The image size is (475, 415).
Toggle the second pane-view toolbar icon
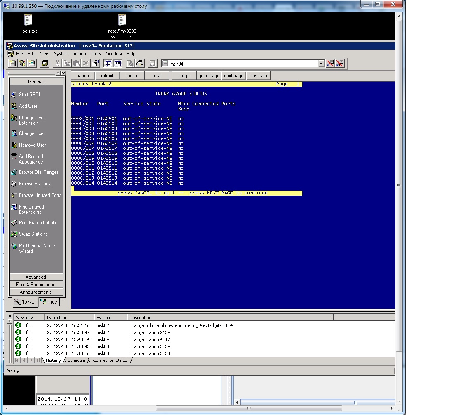pyautogui.click(x=118, y=64)
